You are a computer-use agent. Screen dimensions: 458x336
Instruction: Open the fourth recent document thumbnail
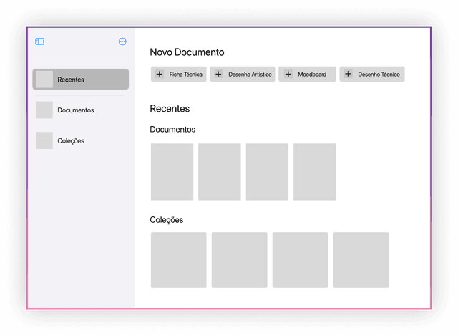(314, 172)
